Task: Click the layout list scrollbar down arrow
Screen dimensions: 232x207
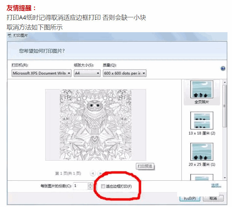Action: [225, 178]
